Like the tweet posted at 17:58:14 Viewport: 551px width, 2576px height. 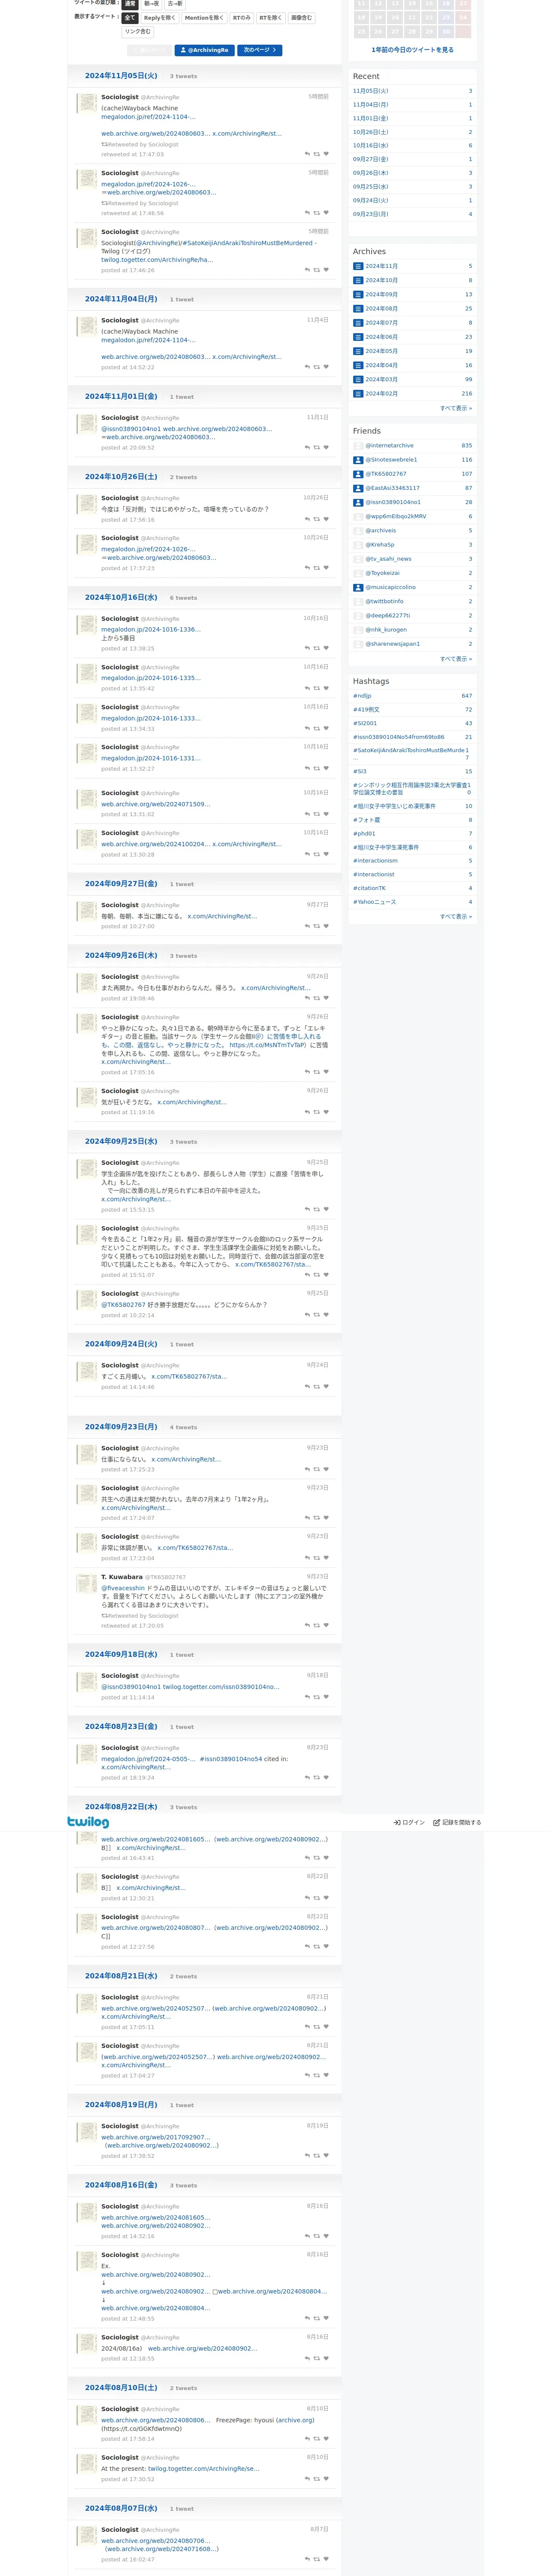click(326, 2438)
